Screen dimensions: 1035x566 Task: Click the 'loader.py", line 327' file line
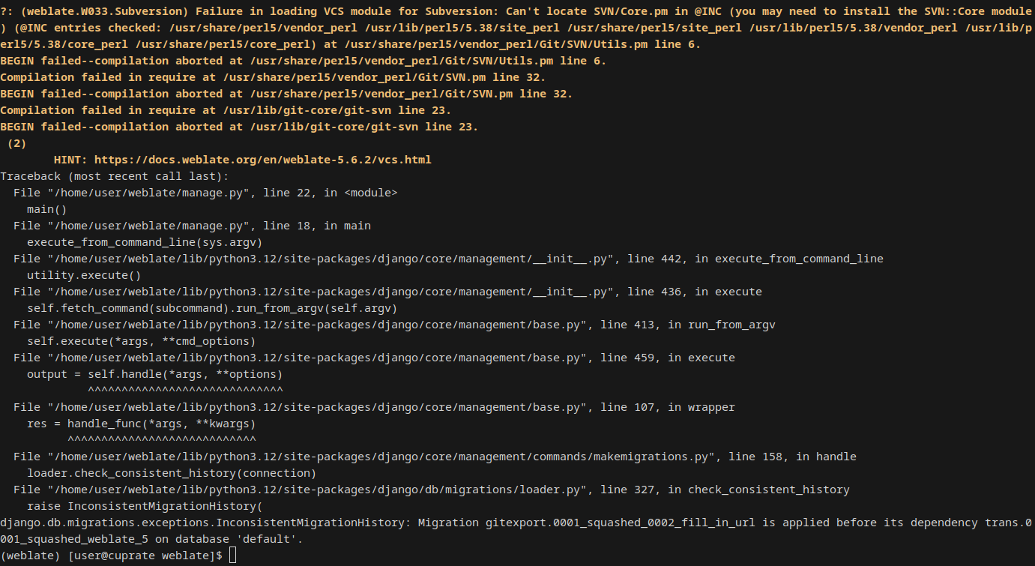[x=432, y=490]
